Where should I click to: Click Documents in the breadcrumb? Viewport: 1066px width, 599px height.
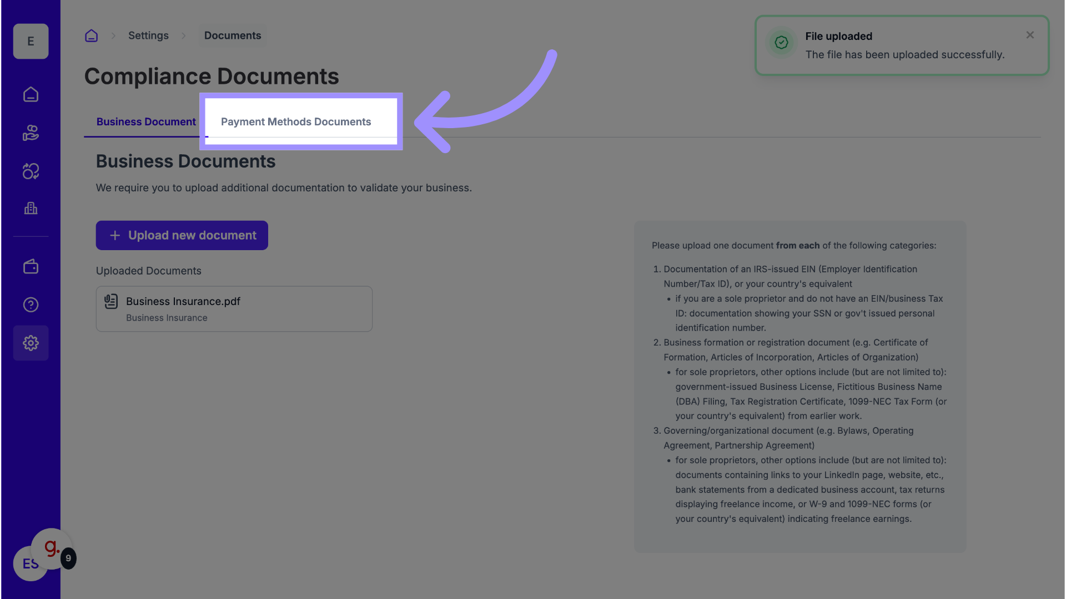coord(232,35)
